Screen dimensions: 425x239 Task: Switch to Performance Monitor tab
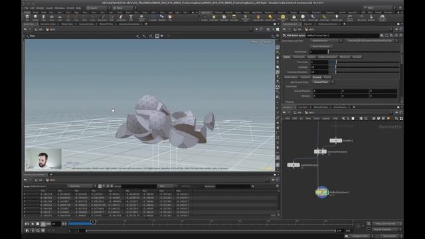point(327,24)
